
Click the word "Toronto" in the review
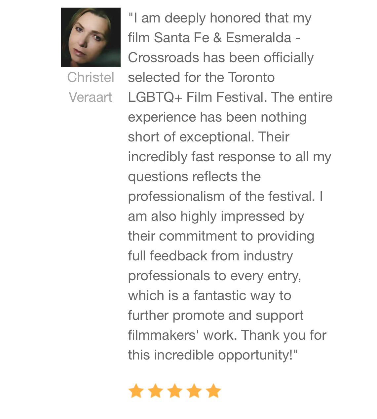tap(251, 77)
